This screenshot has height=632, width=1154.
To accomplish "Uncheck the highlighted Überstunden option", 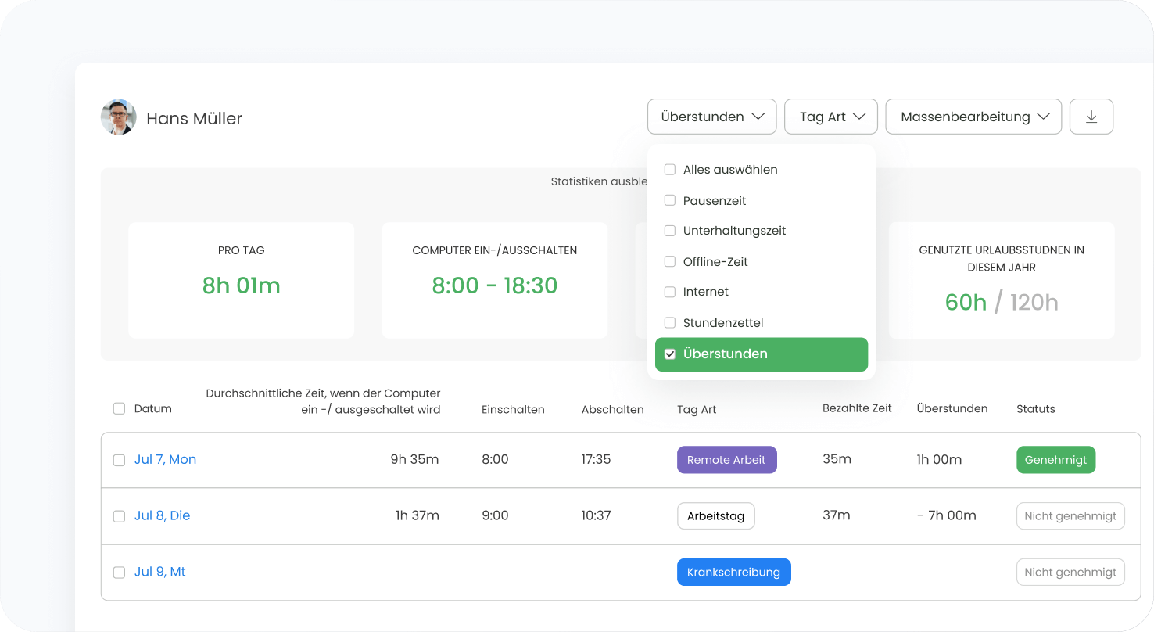I will click(x=670, y=354).
